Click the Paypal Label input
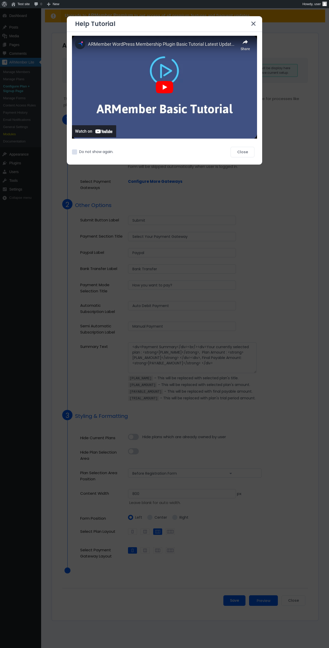 182,253
